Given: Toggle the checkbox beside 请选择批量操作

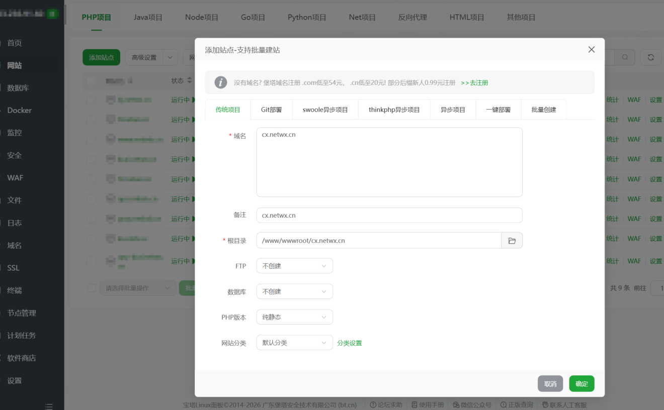Looking at the screenshot, I should coord(92,288).
